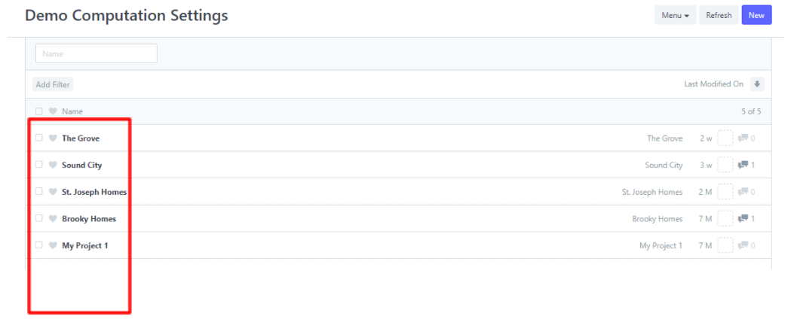Favorite St. Joseph Homes via heart icon
The image size is (791, 319).
tap(53, 192)
